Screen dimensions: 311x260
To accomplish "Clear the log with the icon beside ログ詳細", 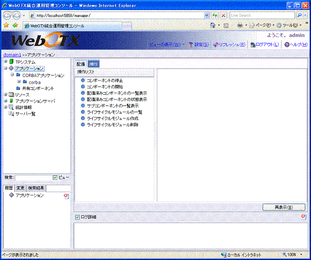I will click(303, 217).
